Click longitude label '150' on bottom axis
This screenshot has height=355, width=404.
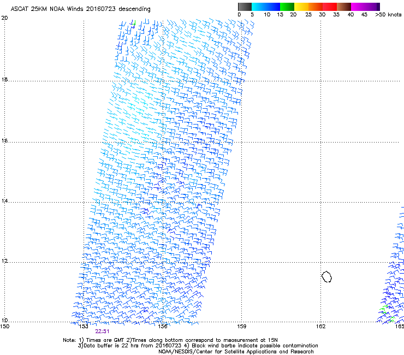[x=4, y=327]
